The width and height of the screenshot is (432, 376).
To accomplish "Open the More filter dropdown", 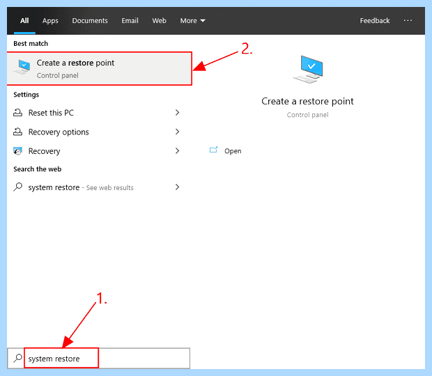I will pyautogui.click(x=192, y=21).
